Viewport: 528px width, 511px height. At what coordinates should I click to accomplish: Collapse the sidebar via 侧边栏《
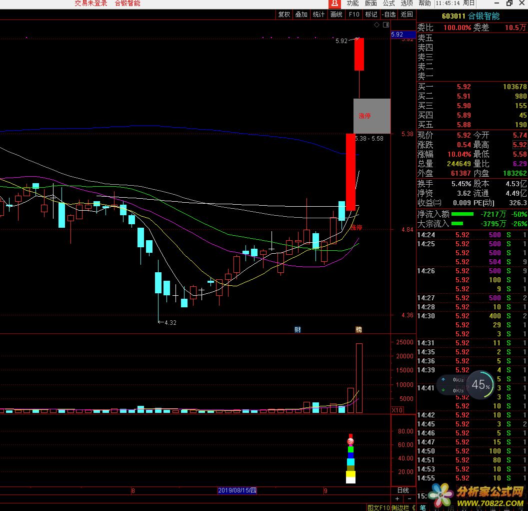click(403, 507)
